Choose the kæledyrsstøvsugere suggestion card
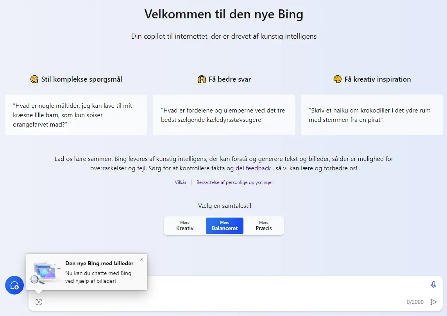The width and height of the screenshot is (447, 316). point(224,115)
